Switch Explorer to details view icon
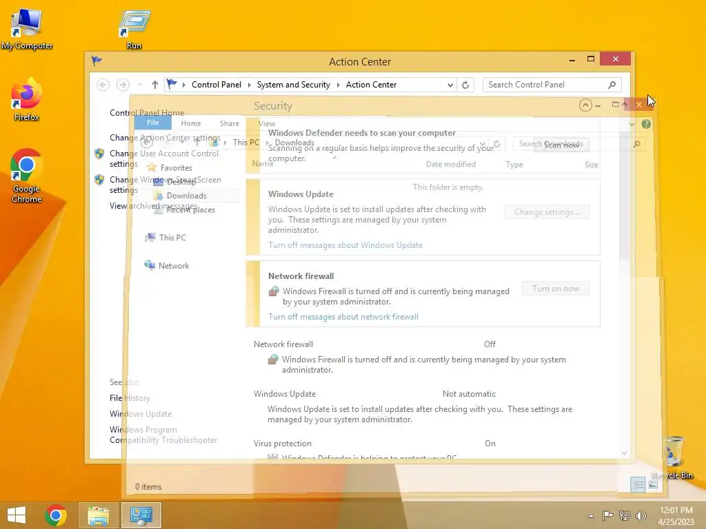 [638, 484]
